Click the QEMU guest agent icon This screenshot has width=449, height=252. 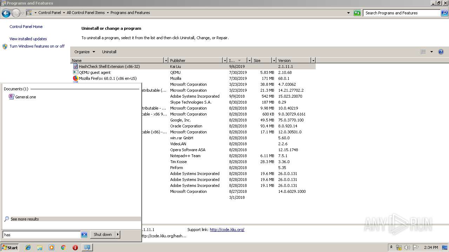[x=75, y=72]
